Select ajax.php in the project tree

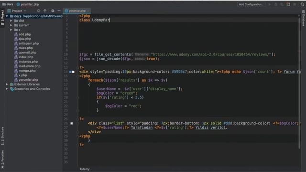(24, 39)
